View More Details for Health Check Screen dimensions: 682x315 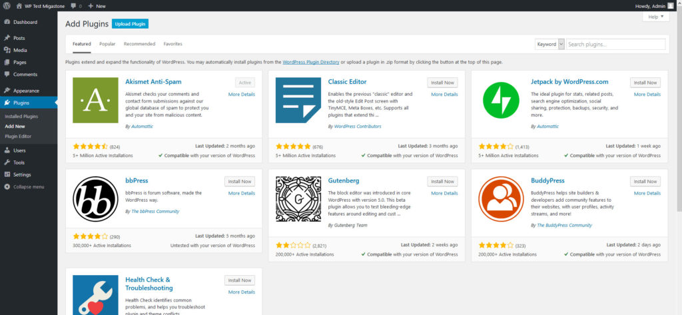point(242,292)
